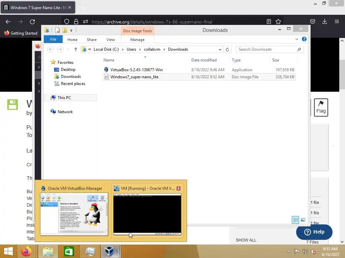The image size is (345, 258).
Task: Open address bar history dropdown
Action: (220, 50)
